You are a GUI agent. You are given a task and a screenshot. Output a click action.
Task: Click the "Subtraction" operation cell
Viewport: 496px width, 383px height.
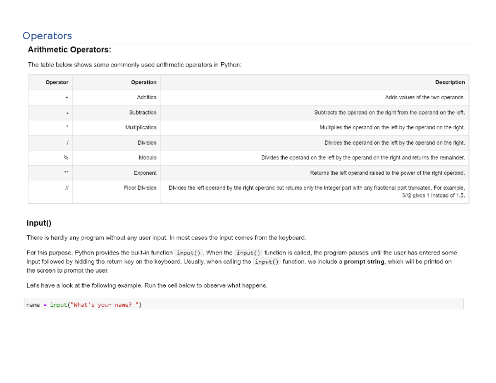click(143, 112)
